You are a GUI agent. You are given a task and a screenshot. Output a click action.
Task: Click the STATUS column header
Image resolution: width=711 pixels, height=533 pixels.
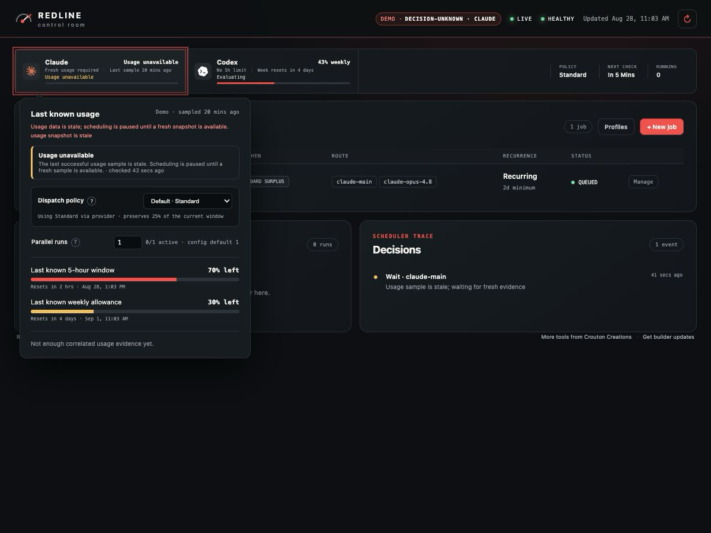[x=581, y=156]
